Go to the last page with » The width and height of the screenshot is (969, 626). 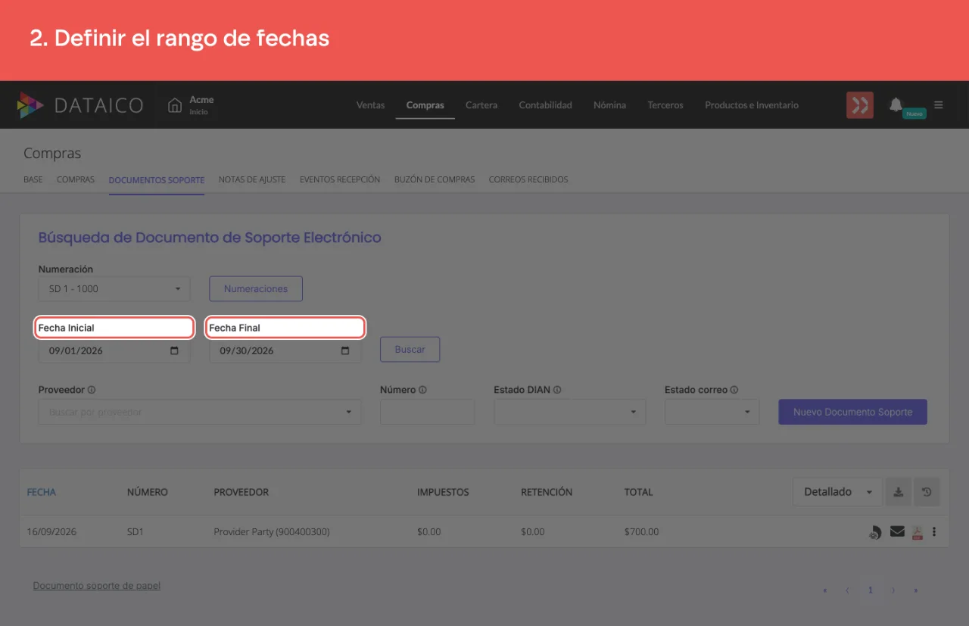tap(916, 590)
